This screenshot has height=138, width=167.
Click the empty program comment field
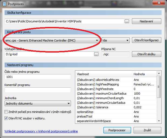38,90
